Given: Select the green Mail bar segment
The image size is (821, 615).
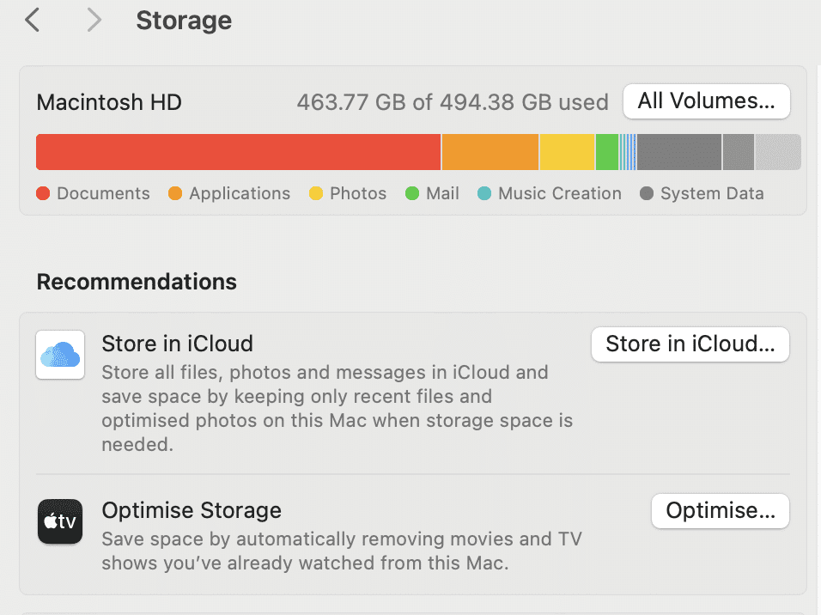Looking at the screenshot, I should click(607, 152).
